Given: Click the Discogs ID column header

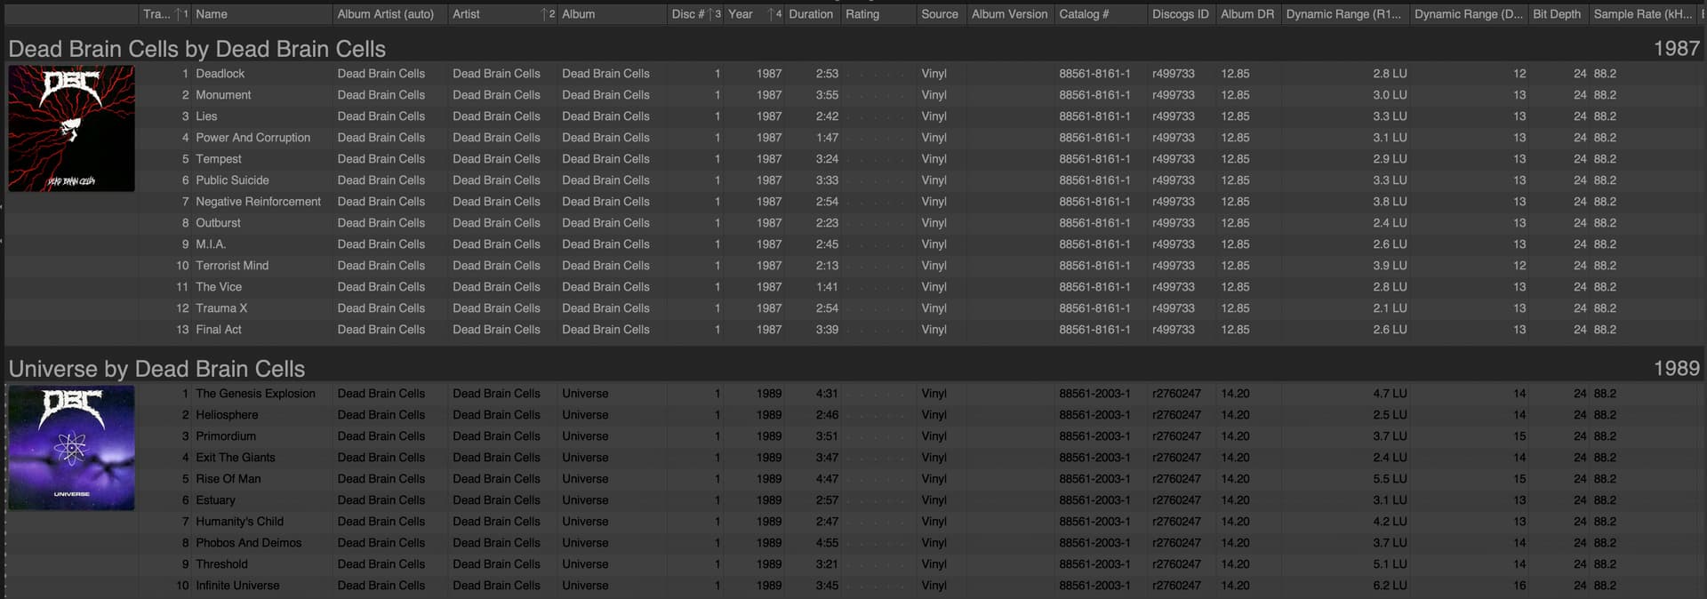Looking at the screenshot, I should click(1181, 14).
